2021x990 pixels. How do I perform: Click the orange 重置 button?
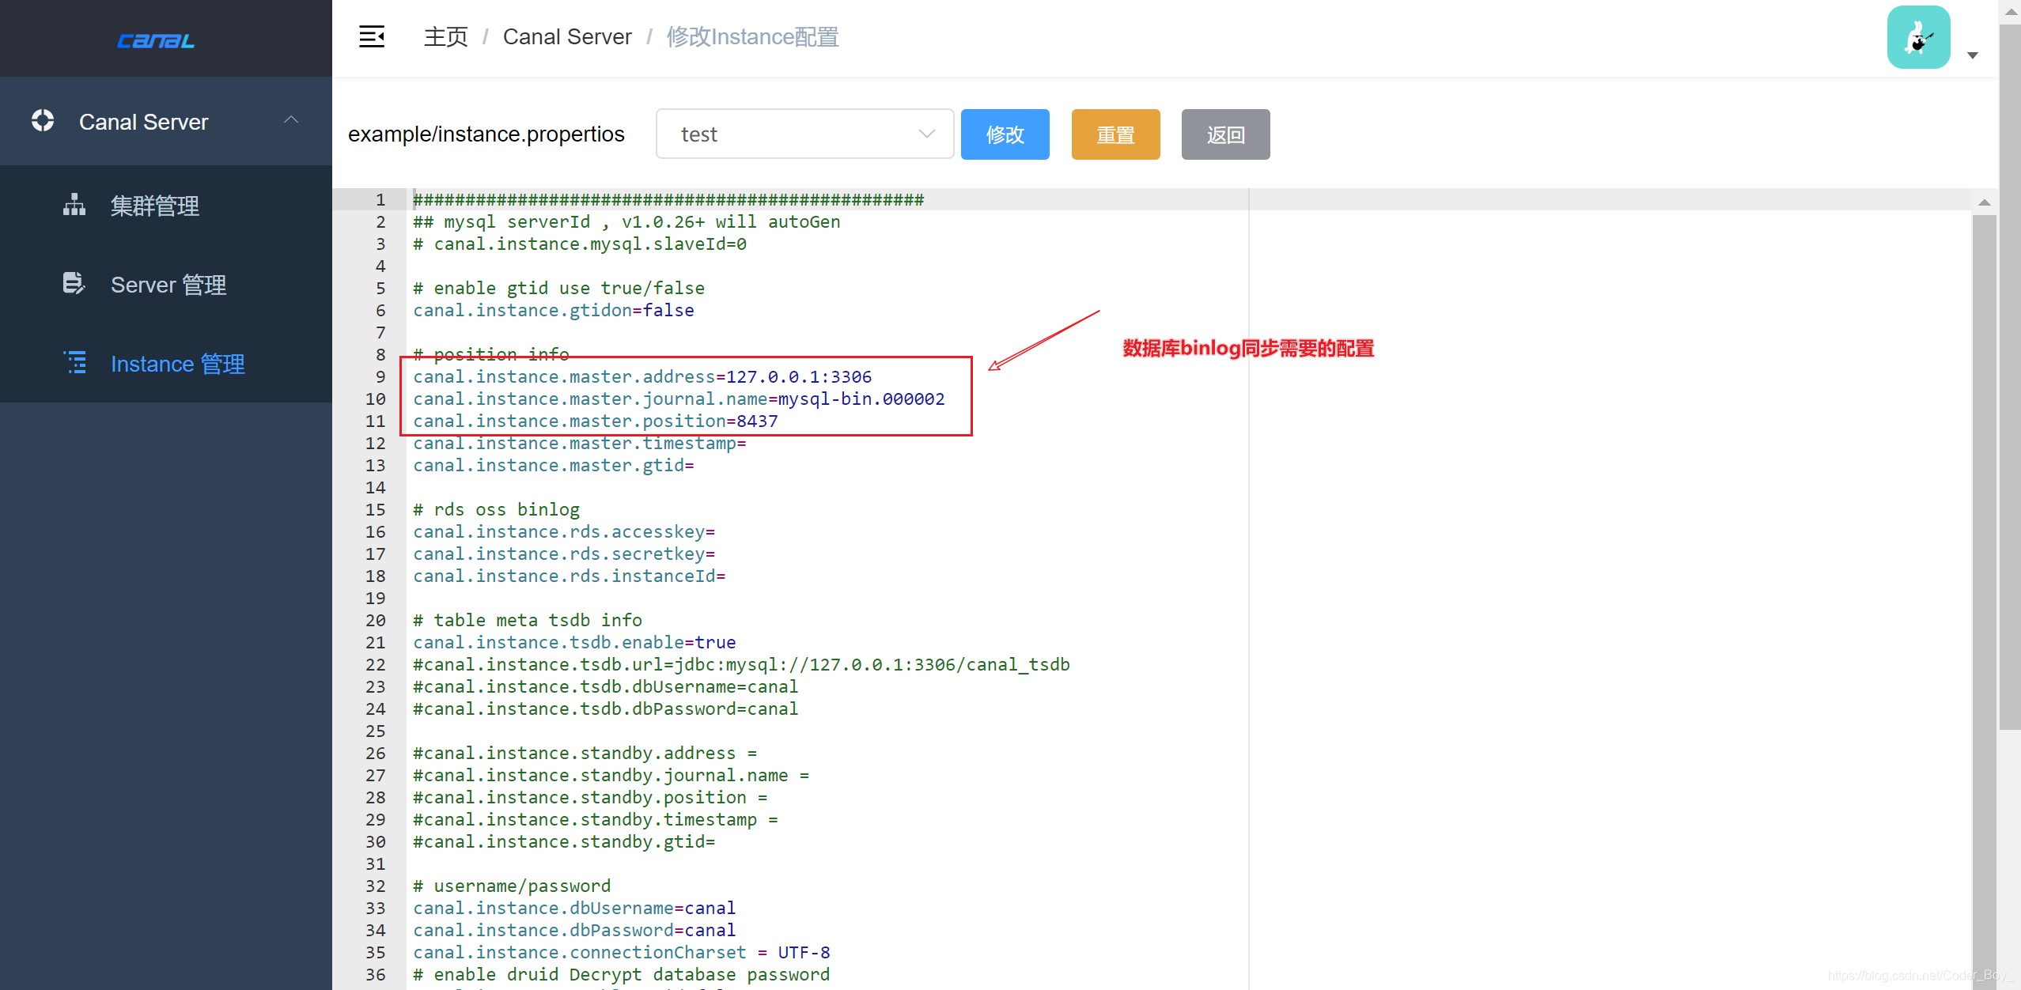coord(1115,134)
